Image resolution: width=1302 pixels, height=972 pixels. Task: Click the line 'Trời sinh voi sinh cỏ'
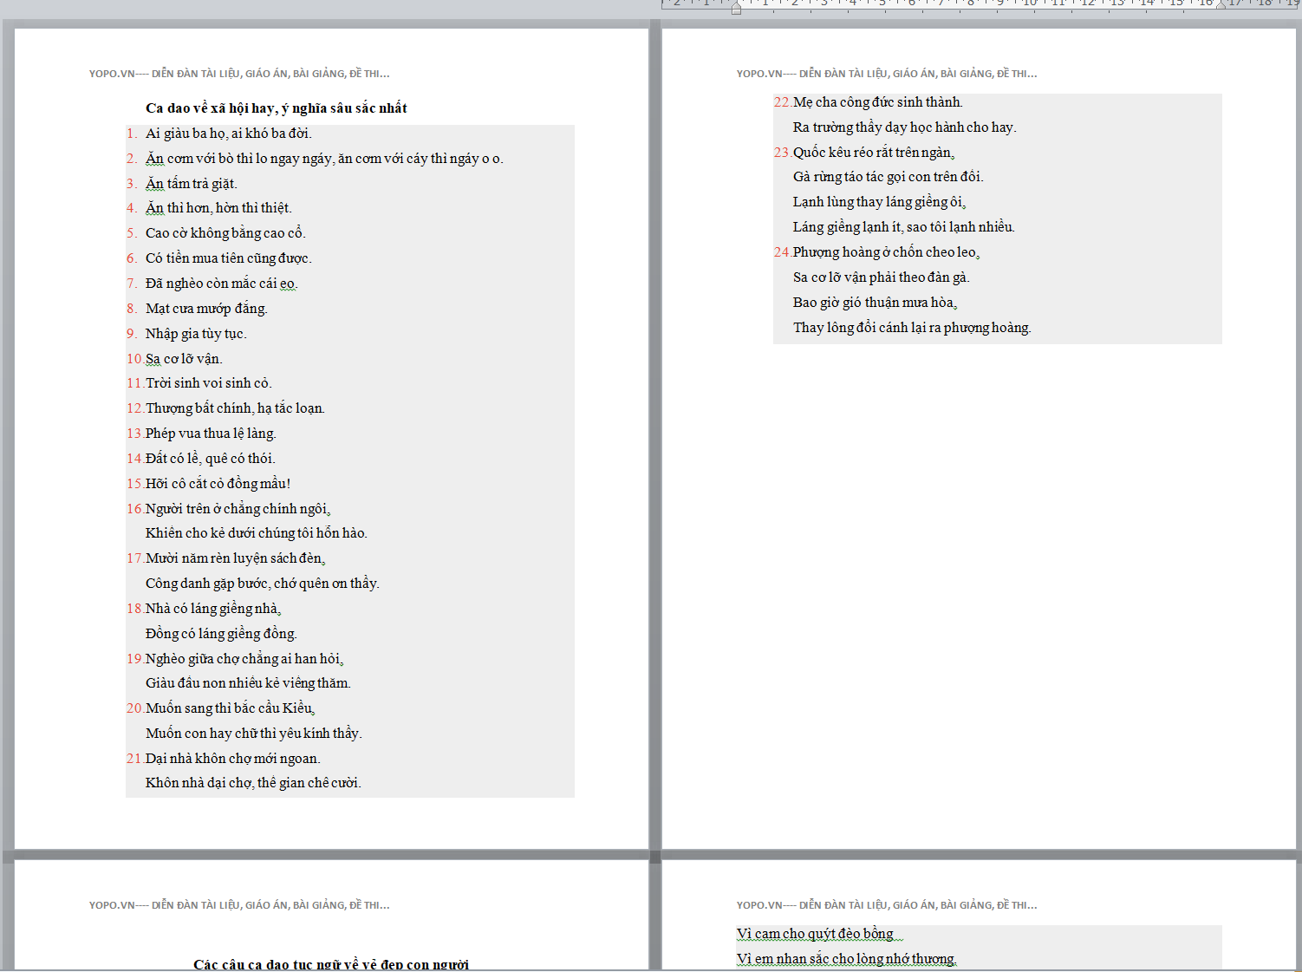tap(208, 383)
